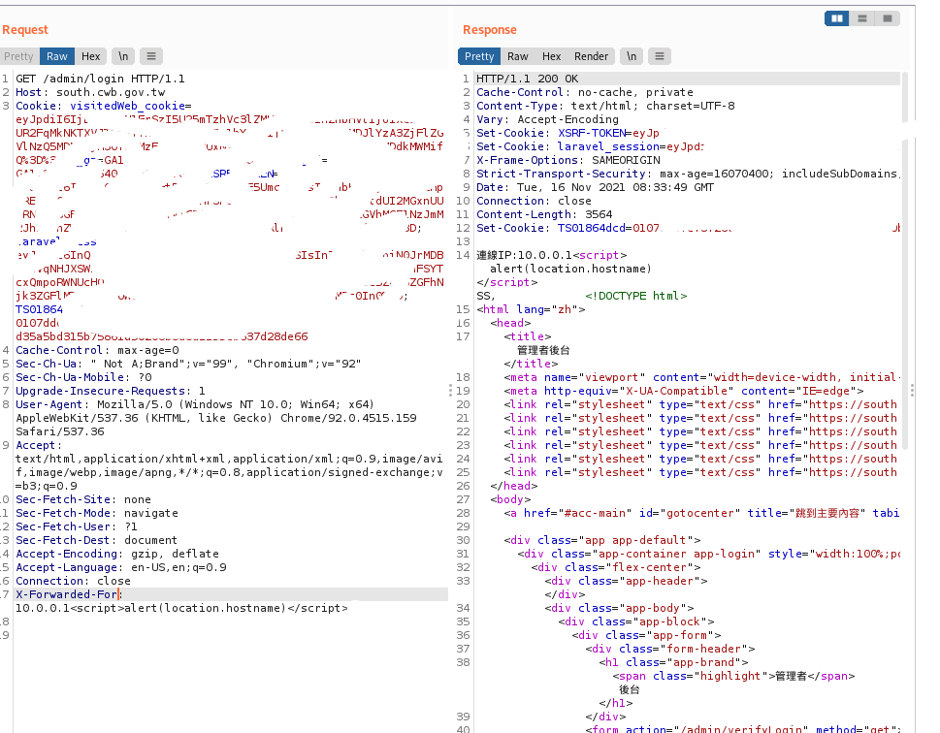Click the '/admin/verifyLogin' form action line

(x=743, y=729)
